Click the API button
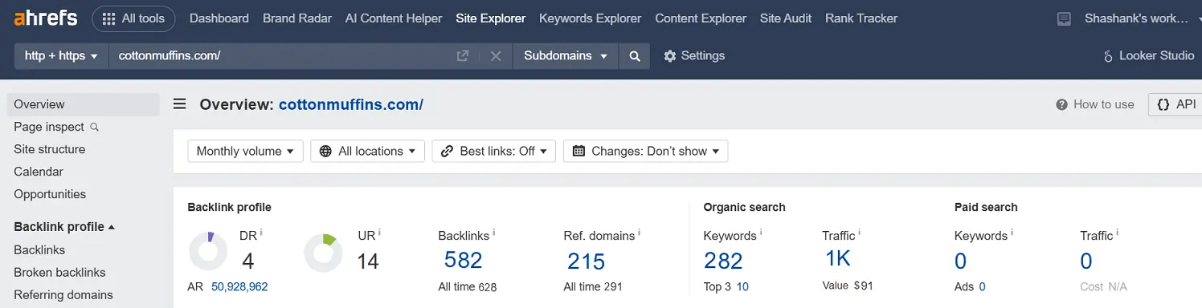The width and height of the screenshot is (1202, 308). point(1175,104)
